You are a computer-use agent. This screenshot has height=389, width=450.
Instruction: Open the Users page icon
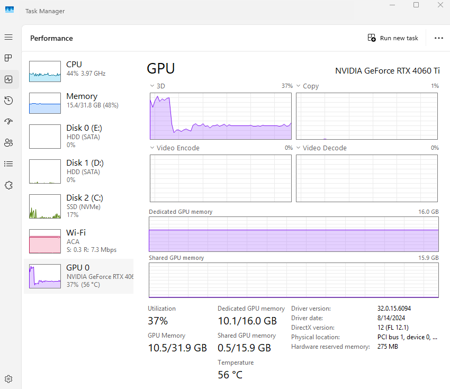[8, 142]
